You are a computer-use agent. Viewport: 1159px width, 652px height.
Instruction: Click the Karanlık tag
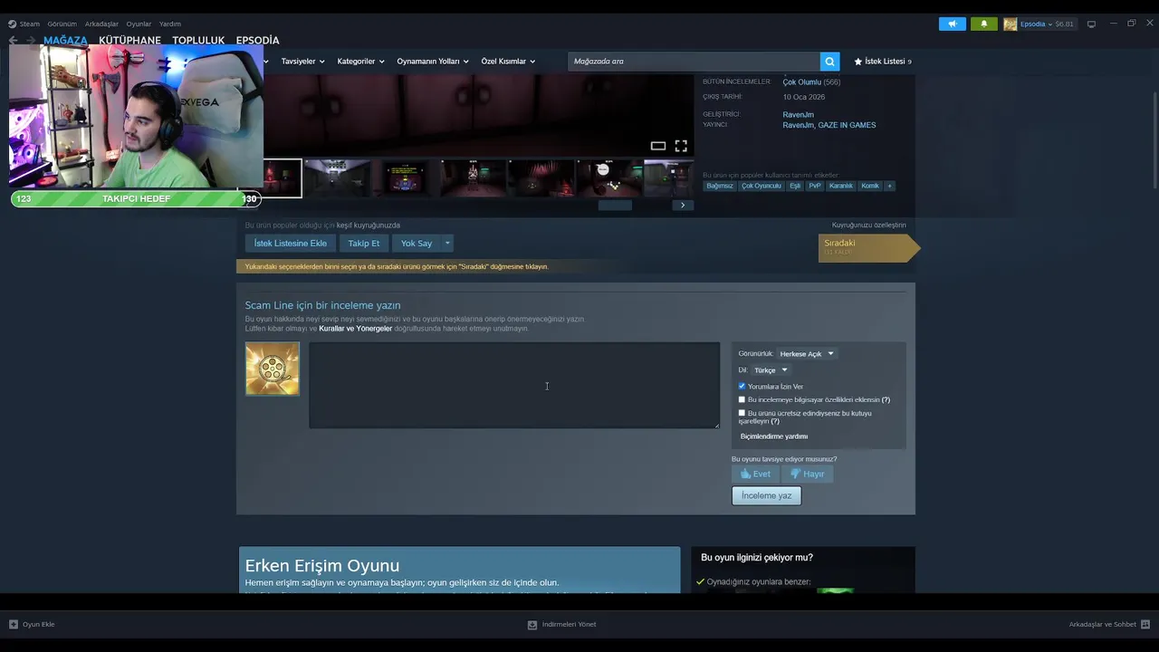[x=841, y=186]
